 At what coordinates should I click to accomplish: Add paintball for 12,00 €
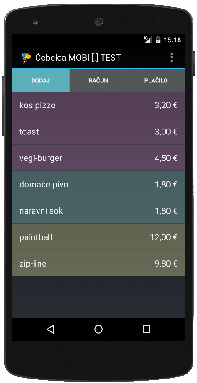tap(99, 237)
